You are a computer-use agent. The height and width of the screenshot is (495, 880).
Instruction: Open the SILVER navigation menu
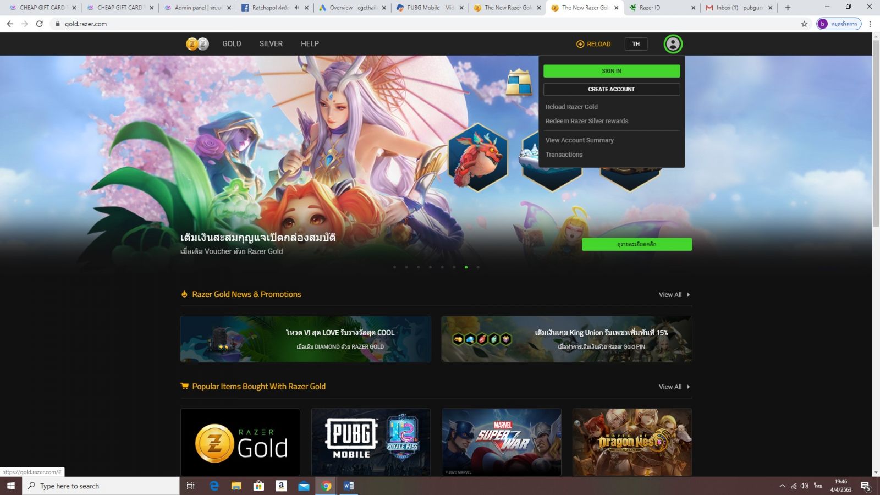click(271, 44)
